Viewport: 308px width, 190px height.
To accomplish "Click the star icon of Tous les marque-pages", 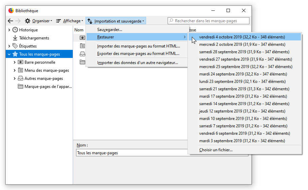I will (15, 54).
